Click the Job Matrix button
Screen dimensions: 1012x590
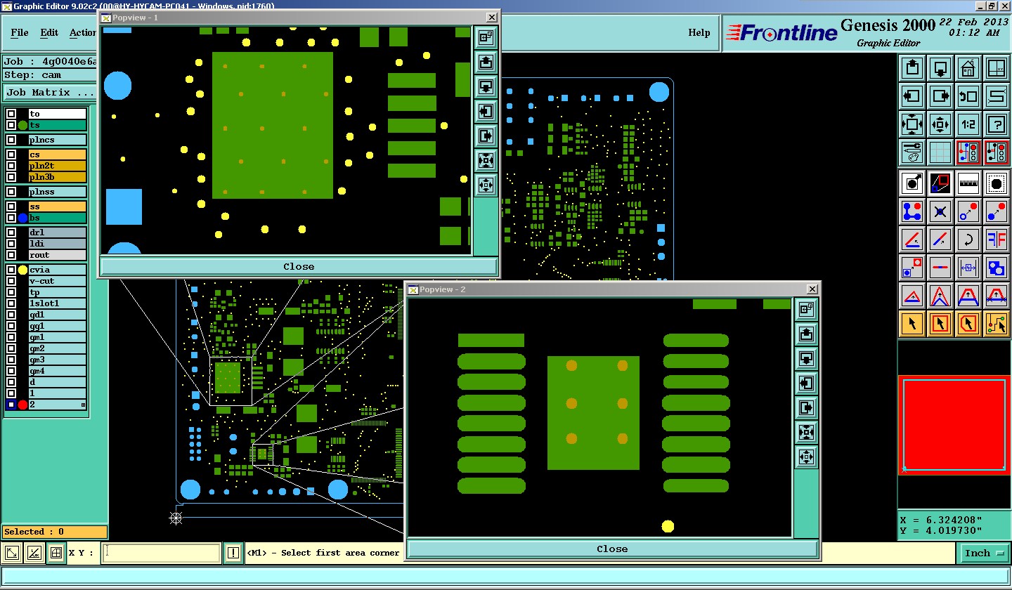(x=51, y=92)
